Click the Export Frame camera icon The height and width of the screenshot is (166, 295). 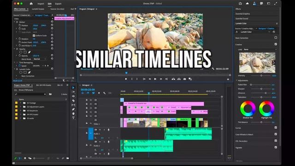pos(184,79)
